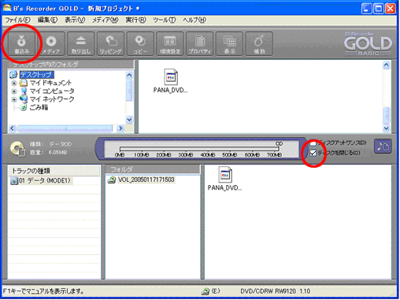Image resolution: width=400 pixels, height=300 pixels.
Task: Click the VOL_20050117171503 label
Action: pos(146,180)
